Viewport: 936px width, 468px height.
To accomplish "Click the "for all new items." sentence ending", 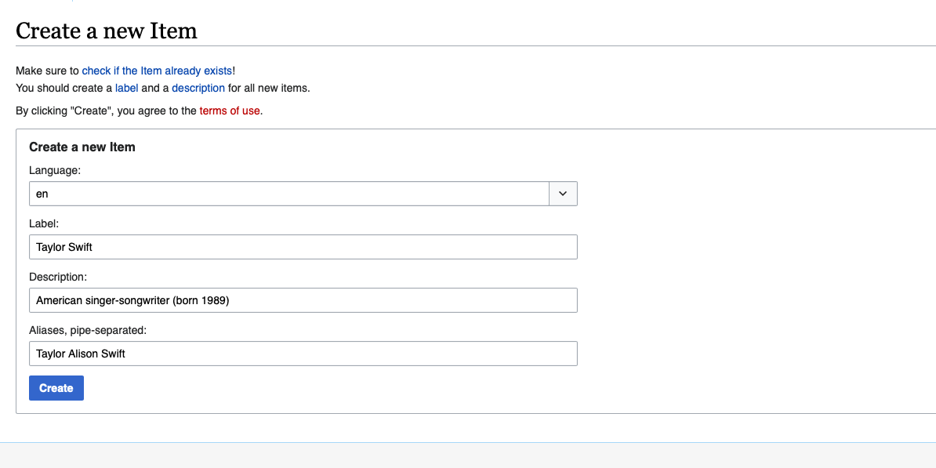I will (x=269, y=88).
